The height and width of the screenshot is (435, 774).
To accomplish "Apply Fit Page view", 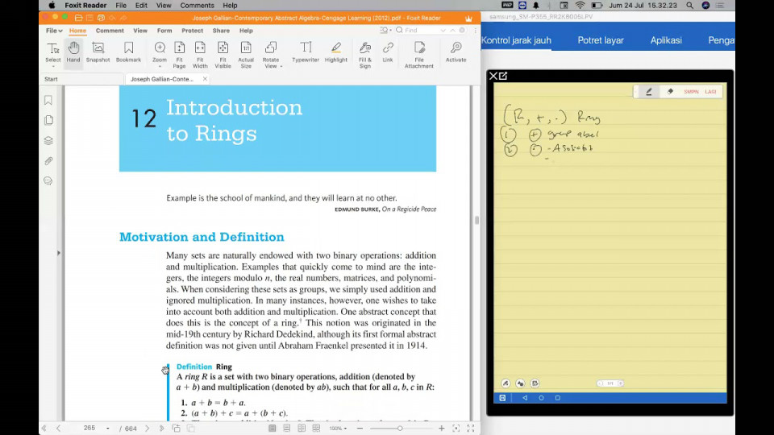I will point(179,55).
